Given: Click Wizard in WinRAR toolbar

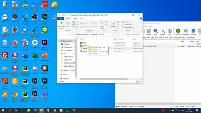Looking at the screenshot, I should click(163, 32).
